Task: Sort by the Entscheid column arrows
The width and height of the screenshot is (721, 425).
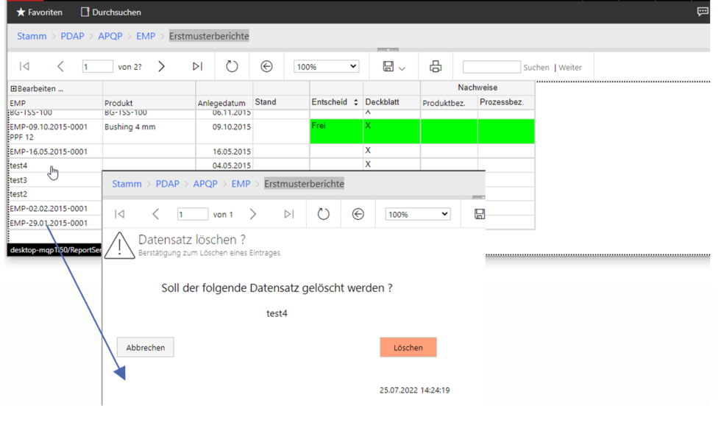Action: pyautogui.click(x=356, y=102)
